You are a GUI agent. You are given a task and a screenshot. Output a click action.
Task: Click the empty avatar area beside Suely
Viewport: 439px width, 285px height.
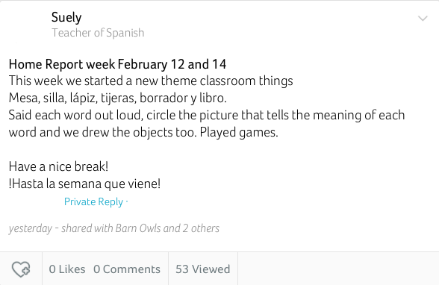[x=27, y=25]
